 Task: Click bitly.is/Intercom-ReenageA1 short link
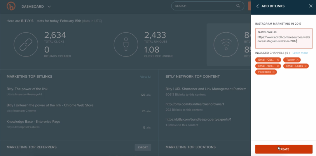[x=24, y=94]
